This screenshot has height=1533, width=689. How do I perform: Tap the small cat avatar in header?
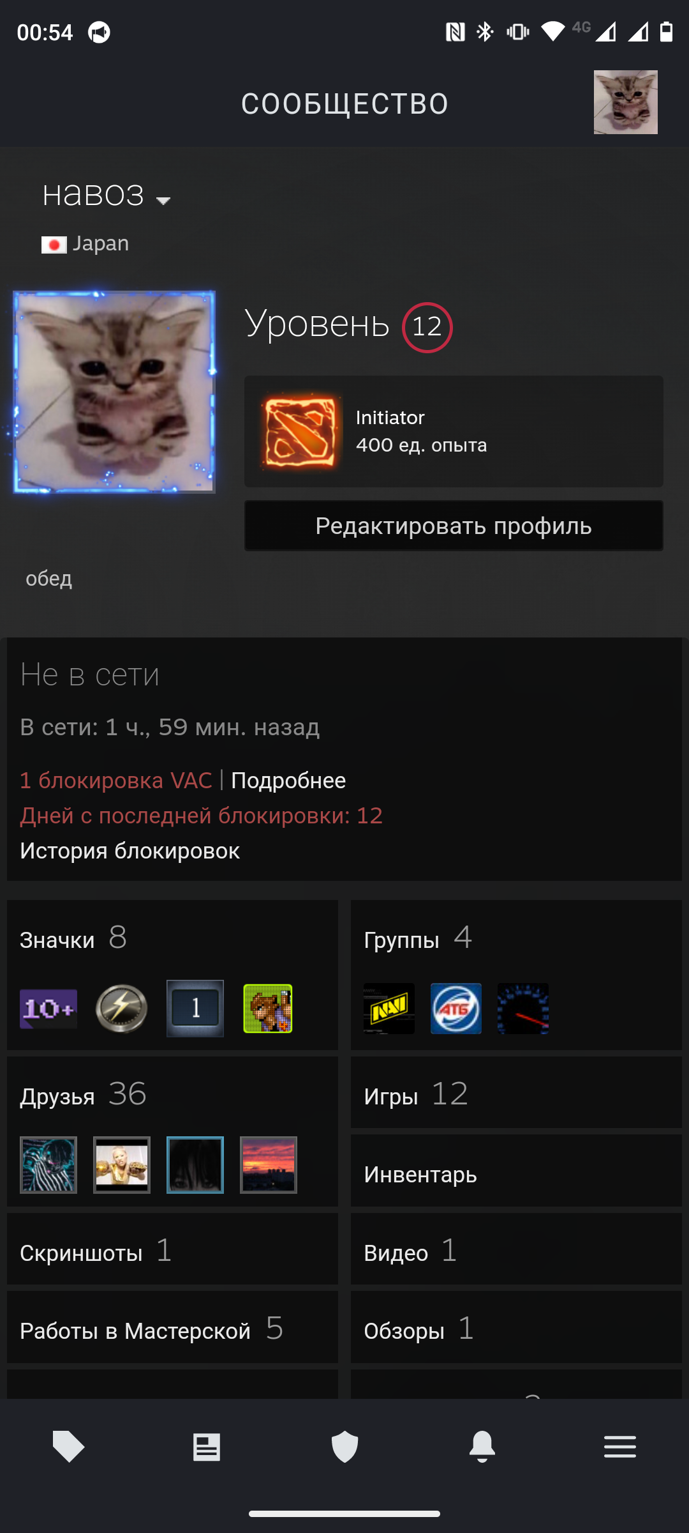[x=626, y=102]
